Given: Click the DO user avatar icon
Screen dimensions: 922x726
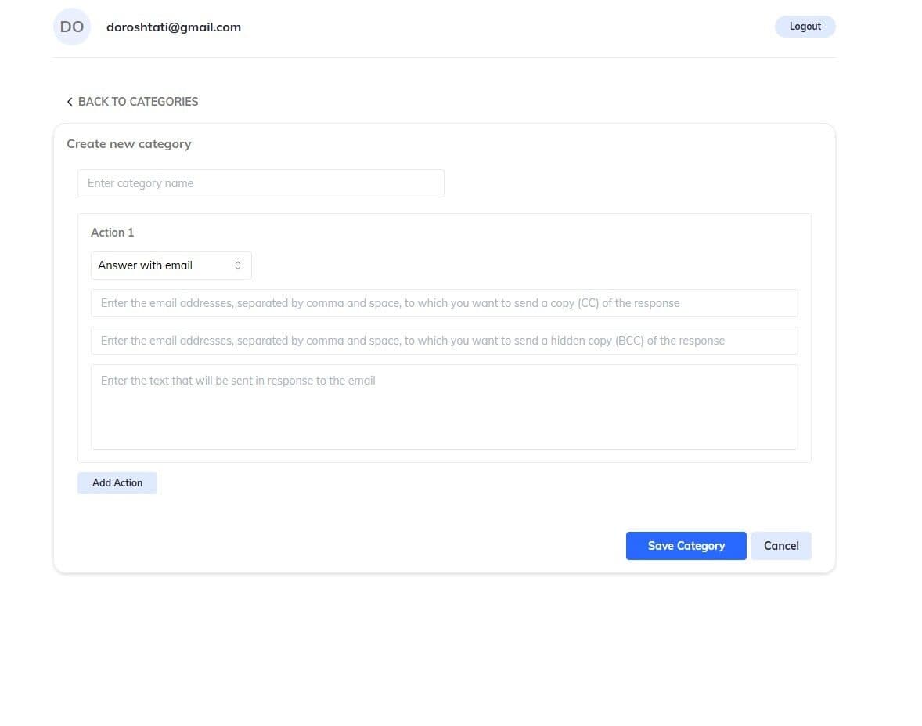Looking at the screenshot, I should coord(72,27).
